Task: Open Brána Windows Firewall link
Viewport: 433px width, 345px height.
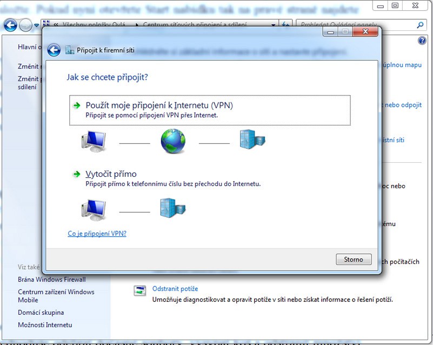Action: 52,279
